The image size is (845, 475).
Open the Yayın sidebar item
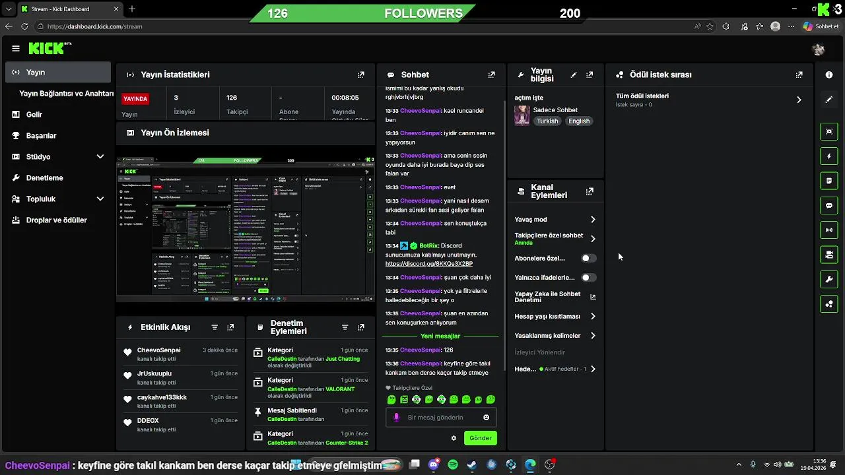click(x=58, y=72)
